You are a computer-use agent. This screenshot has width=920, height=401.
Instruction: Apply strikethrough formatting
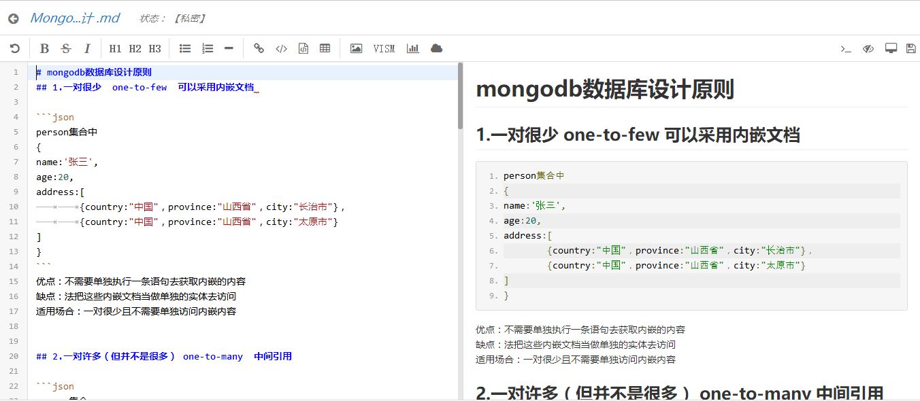[x=66, y=48]
